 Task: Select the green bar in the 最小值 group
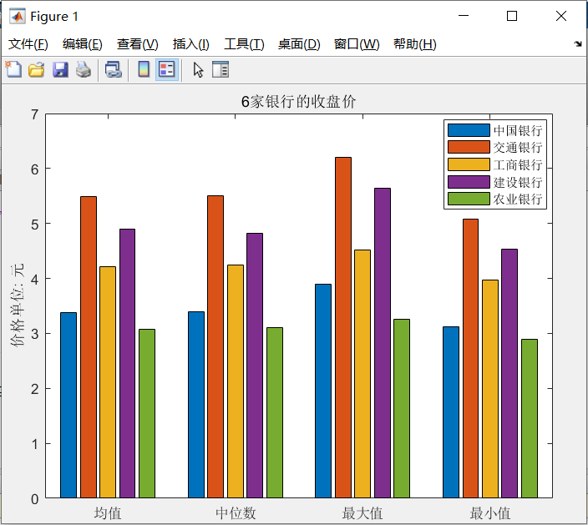coord(530,418)
